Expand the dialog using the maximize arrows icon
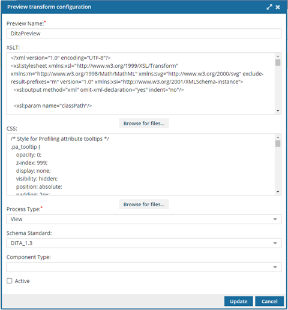Image resolution: width=288 pixels, height=310 pixels. click(269, 7)
